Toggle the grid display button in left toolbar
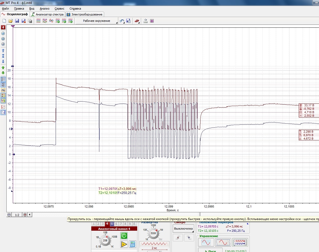 coord(3,79)
